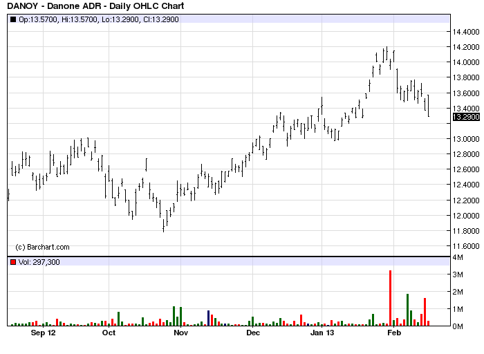Click the 'Sep 12' date axis label

[x=43, y=333]
